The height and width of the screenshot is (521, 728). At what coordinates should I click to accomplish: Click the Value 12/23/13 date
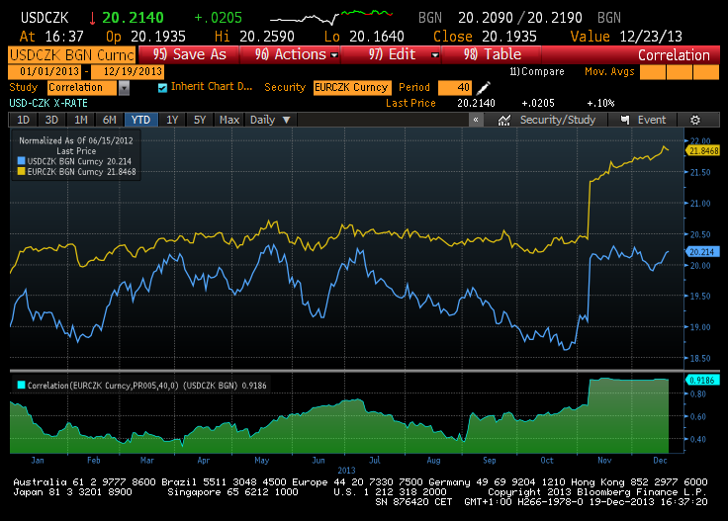point(651,37)
